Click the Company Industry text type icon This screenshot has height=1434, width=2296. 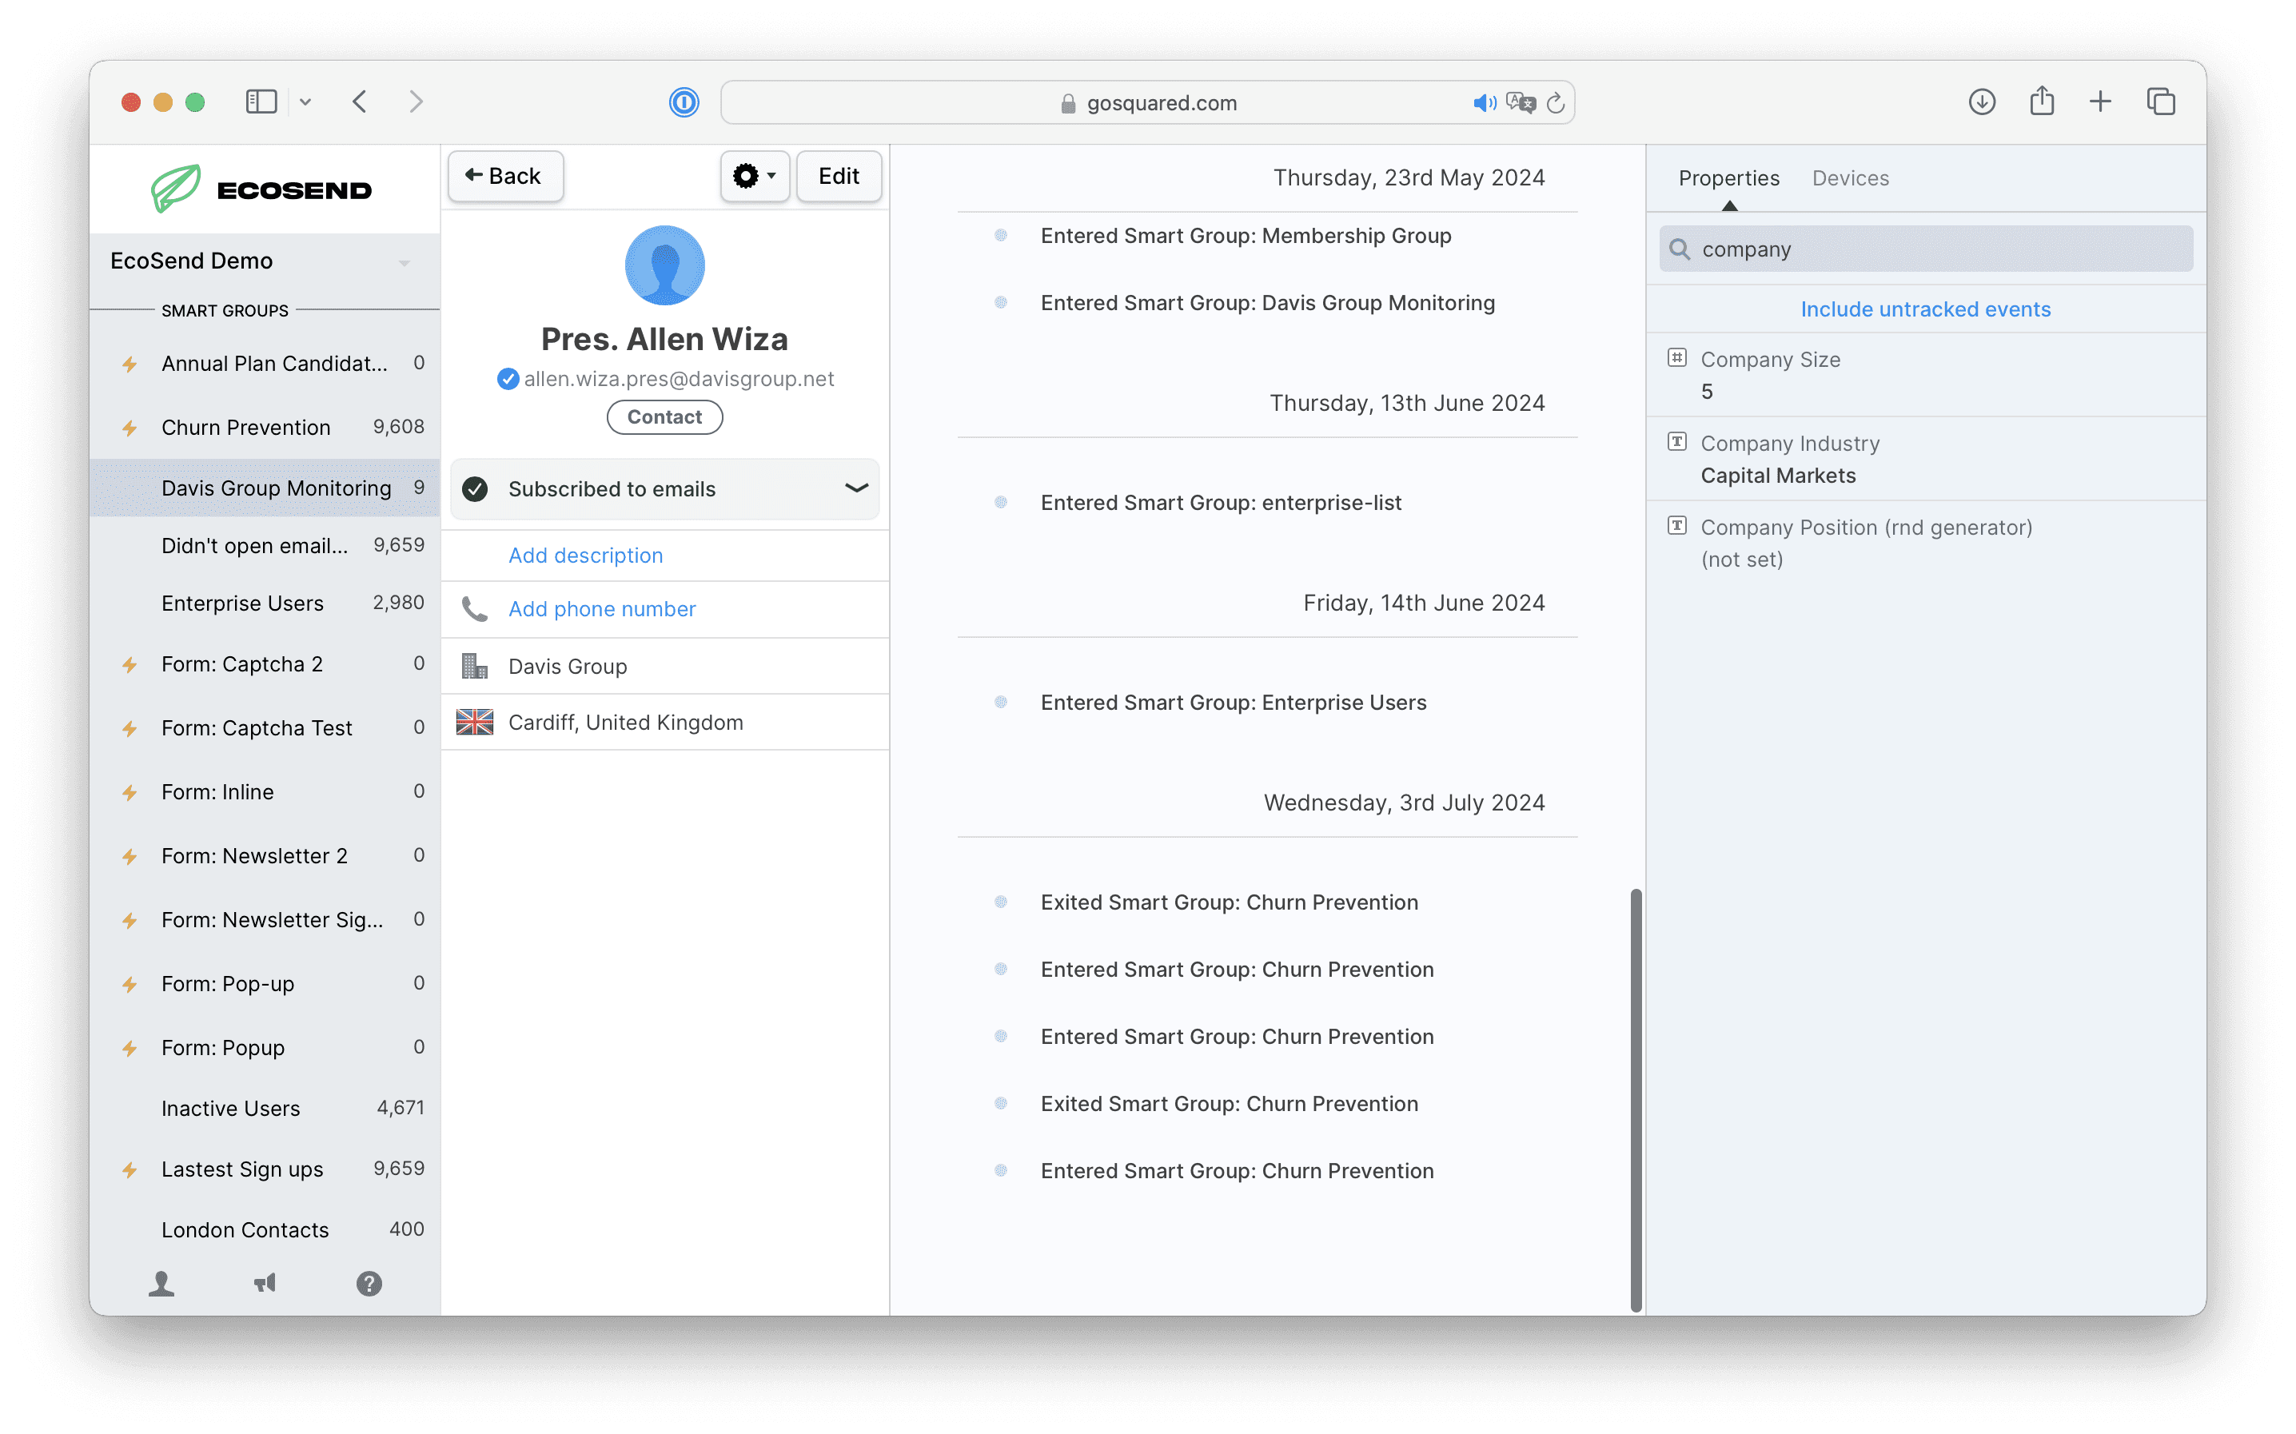1676,441
